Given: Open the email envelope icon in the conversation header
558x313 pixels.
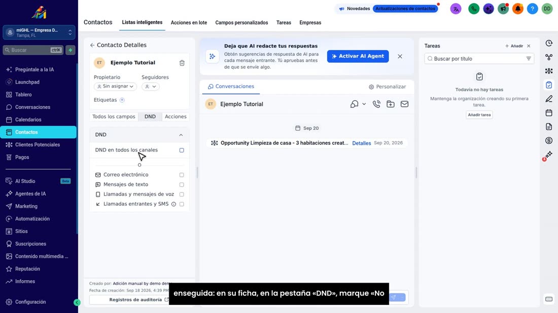Looking at the screenshot, I should coord(404,104).
